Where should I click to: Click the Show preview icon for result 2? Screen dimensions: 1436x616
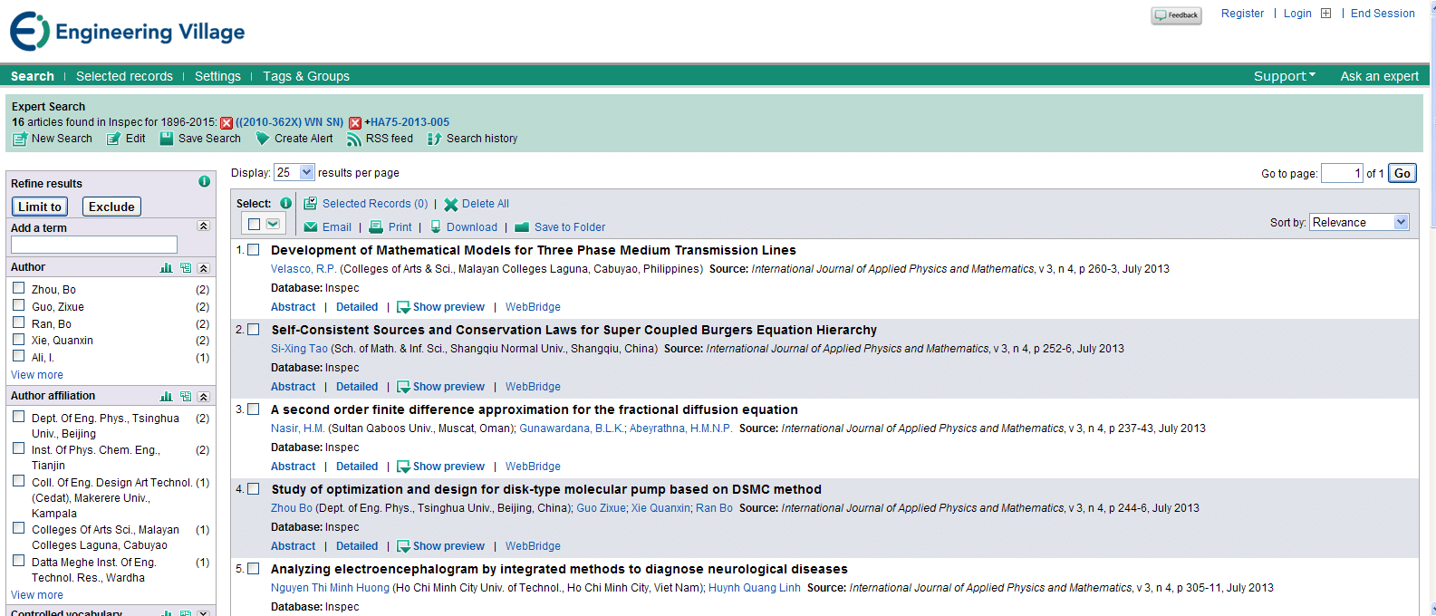(x=404, y=388)
